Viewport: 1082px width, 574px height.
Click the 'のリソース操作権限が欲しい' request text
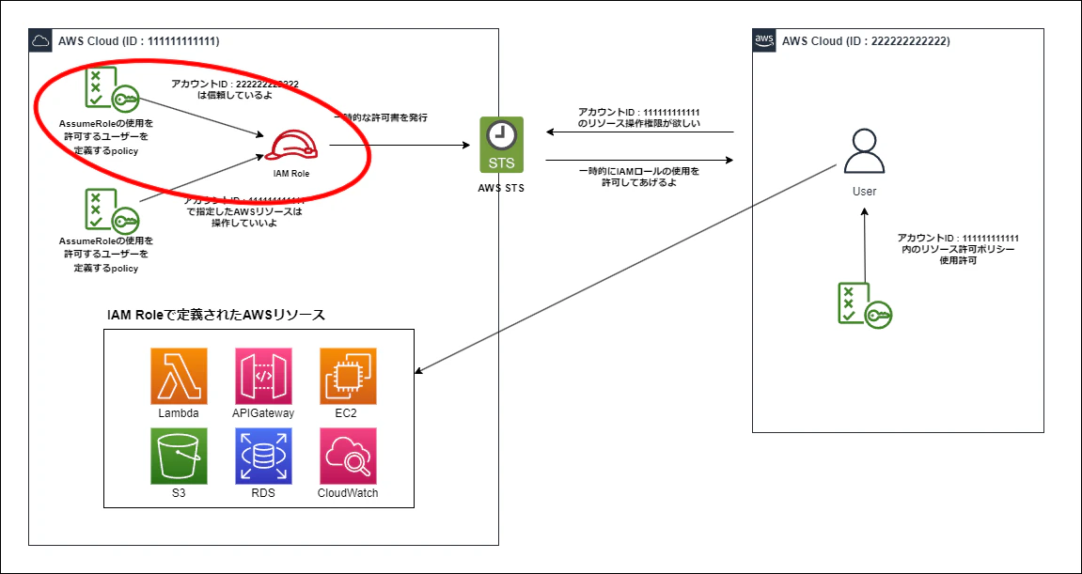[639, 123]
